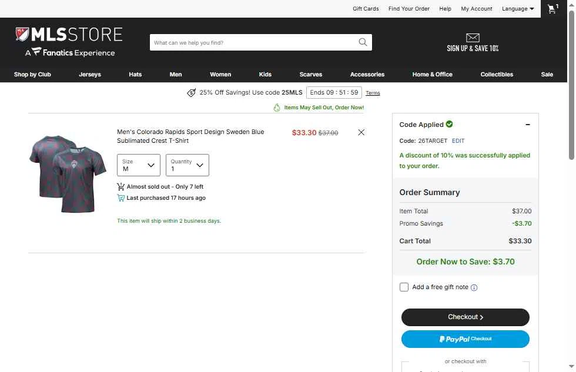The image size is (576, 372).
Task: Go to My Account
Action: [477, 9]
